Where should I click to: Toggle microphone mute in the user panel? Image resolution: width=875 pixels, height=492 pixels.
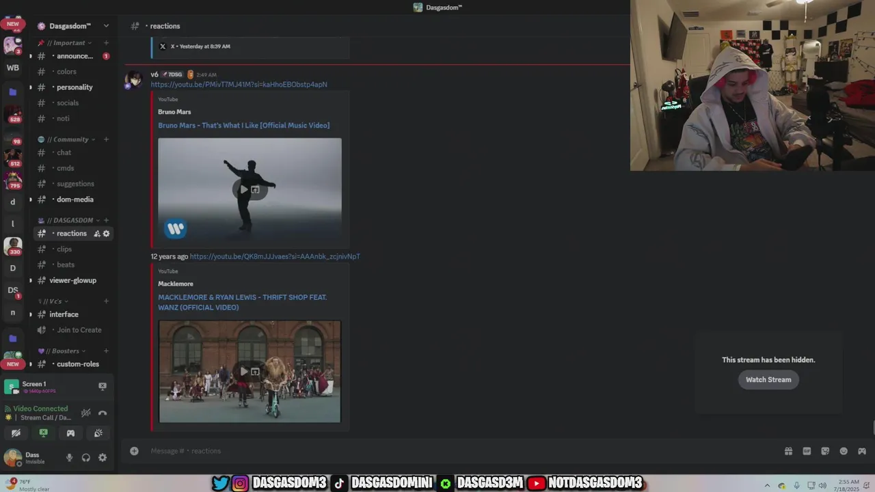(69, 458)
